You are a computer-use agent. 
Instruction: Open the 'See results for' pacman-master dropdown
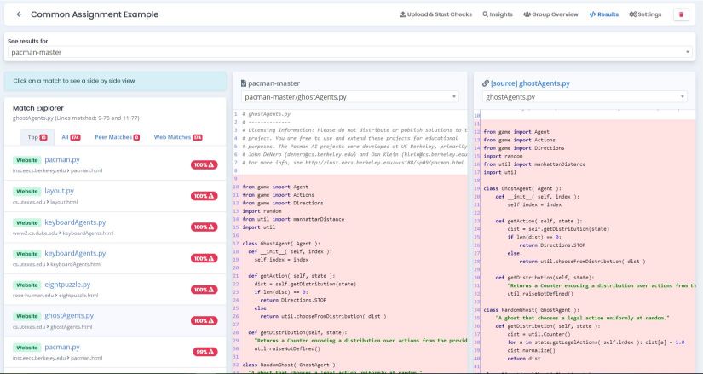click(x=349, y=52)
